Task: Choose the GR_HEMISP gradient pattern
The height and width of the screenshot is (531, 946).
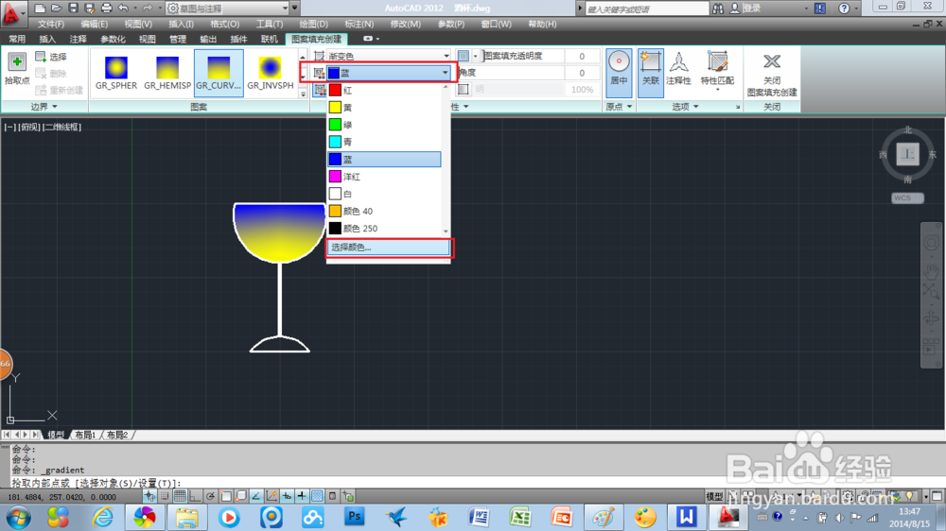Action: coord(167,73)
